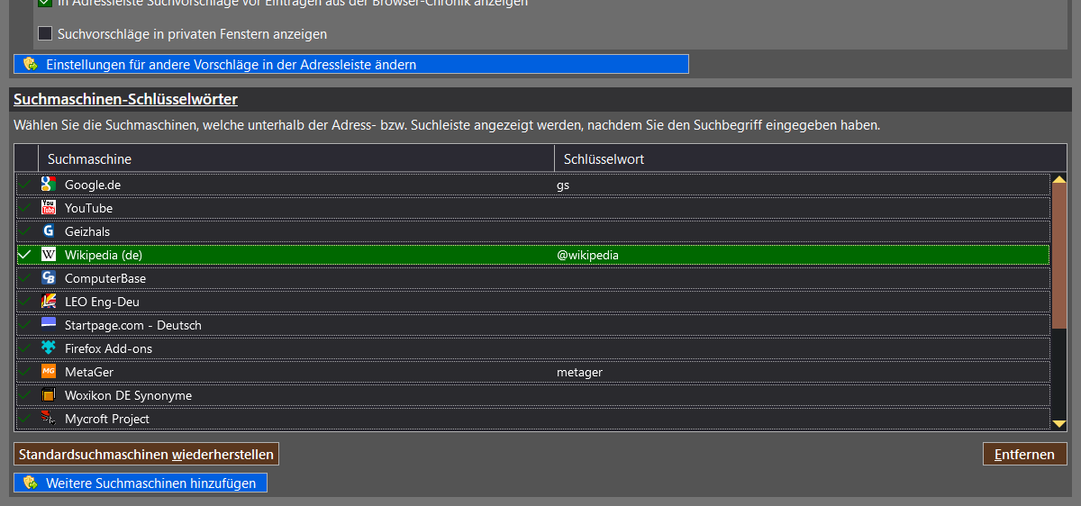Click the Firefox Add-ons puzzle icon
Viewport: 1081px width, 506px height.
(x=49, y=348)
